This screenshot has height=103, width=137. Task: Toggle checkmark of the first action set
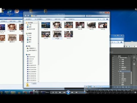point(113,58)
